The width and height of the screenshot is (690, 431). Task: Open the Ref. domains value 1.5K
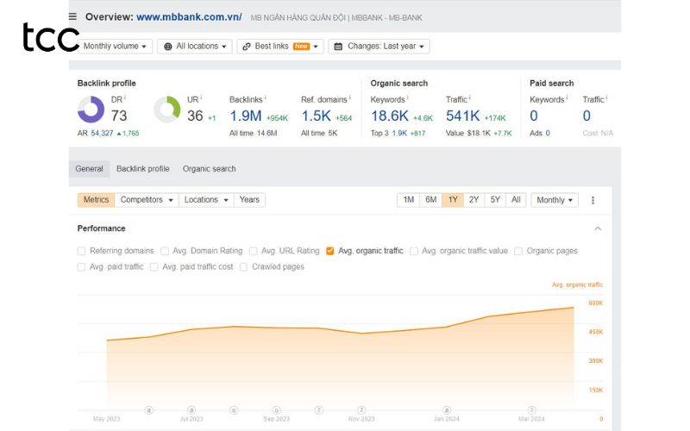[316, 116]
